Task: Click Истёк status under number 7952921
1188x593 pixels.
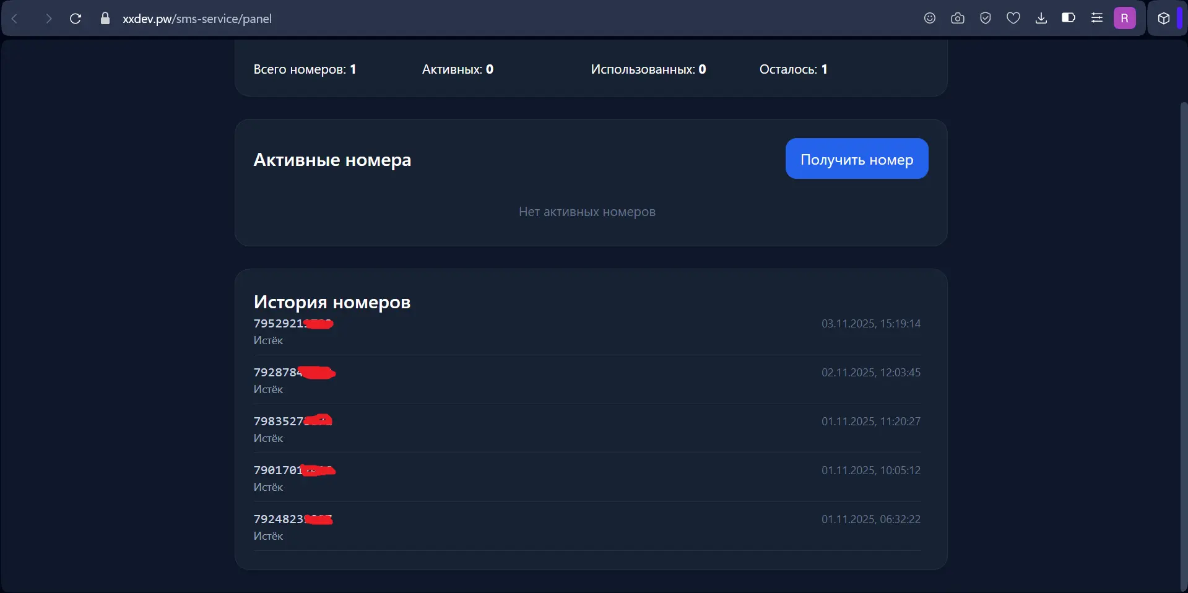Action: pyautogui.click(x=268, y=340)
